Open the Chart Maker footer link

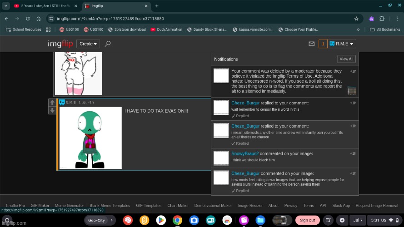(178, 205)
